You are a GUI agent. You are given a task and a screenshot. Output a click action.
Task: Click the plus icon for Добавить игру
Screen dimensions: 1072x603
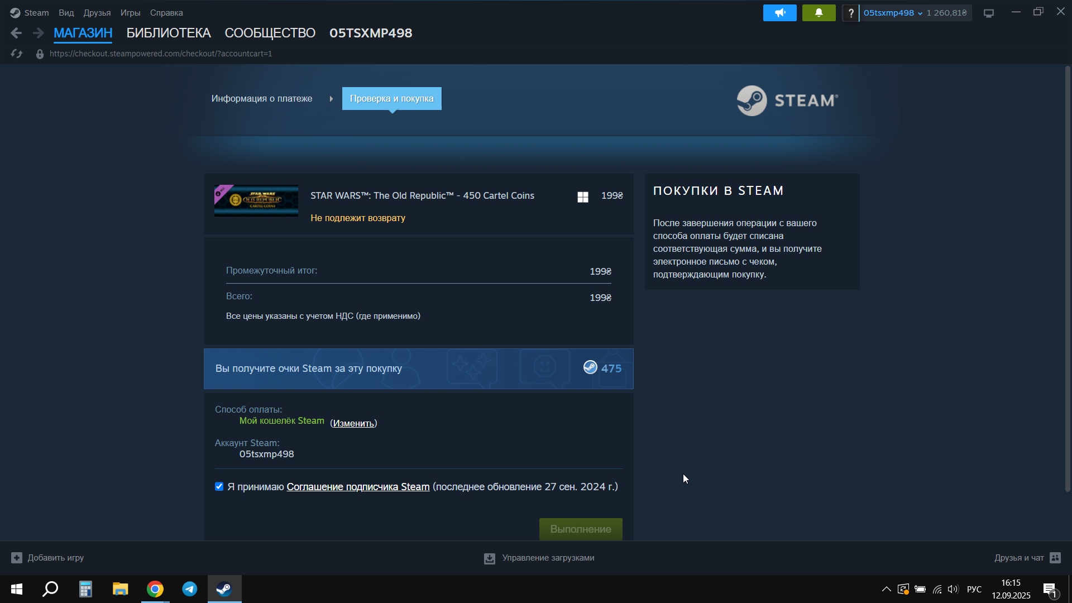pyautogui.click(x=17, y=558)
